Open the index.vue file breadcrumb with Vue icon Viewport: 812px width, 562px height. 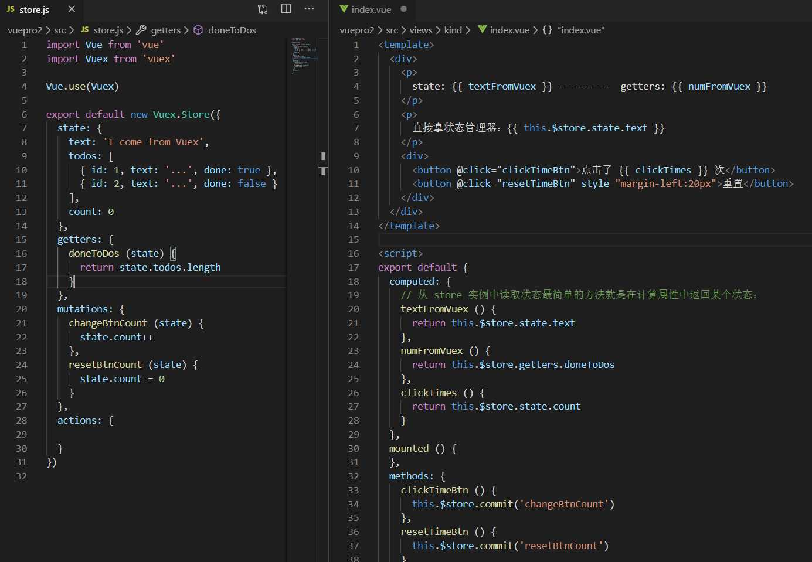point(504,30)
